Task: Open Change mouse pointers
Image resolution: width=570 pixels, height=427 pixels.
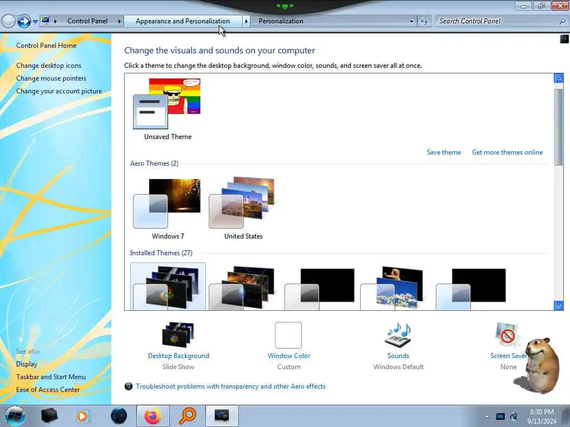Action: click(51, 78)
